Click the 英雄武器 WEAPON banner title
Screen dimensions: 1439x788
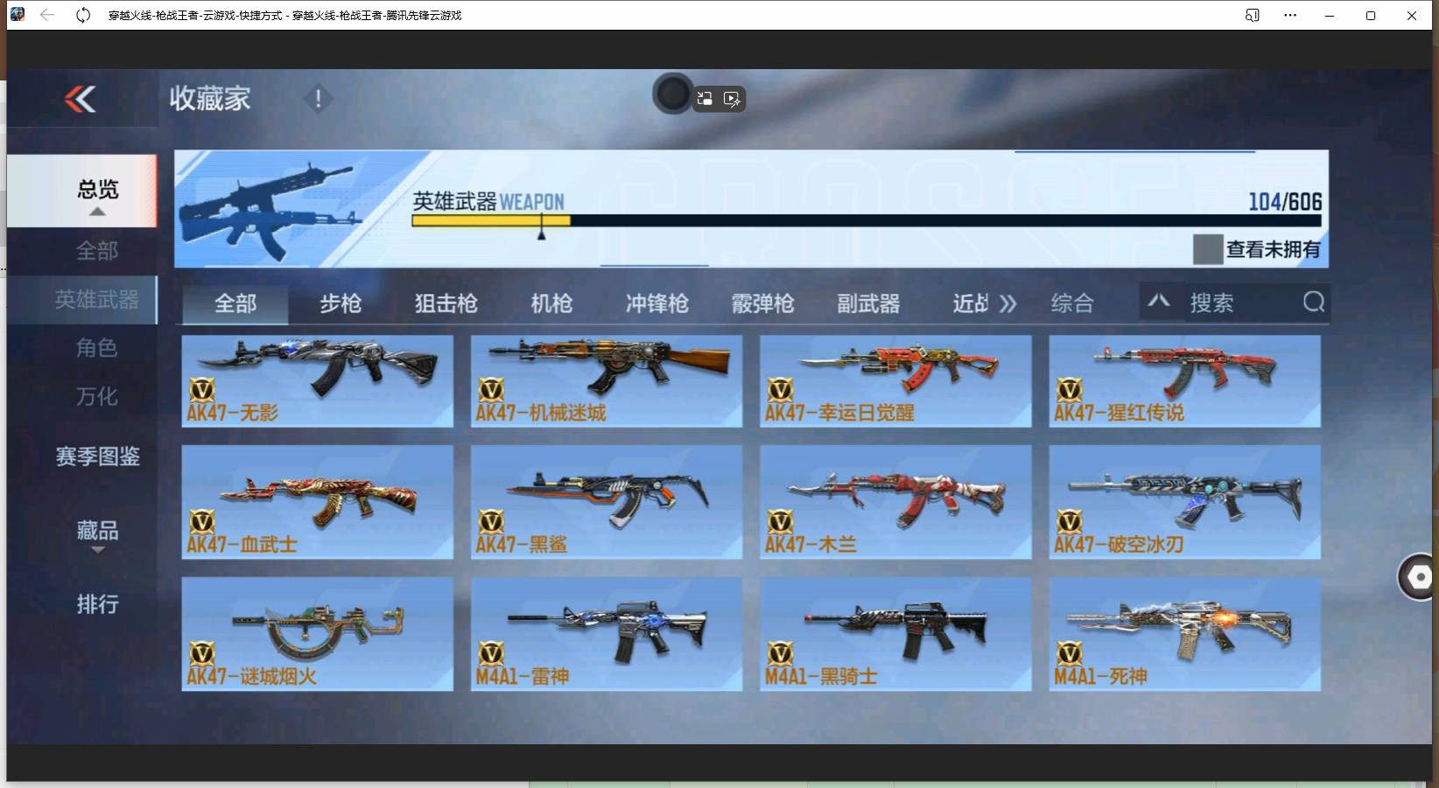pyautogui.click(x=488, y=202)
